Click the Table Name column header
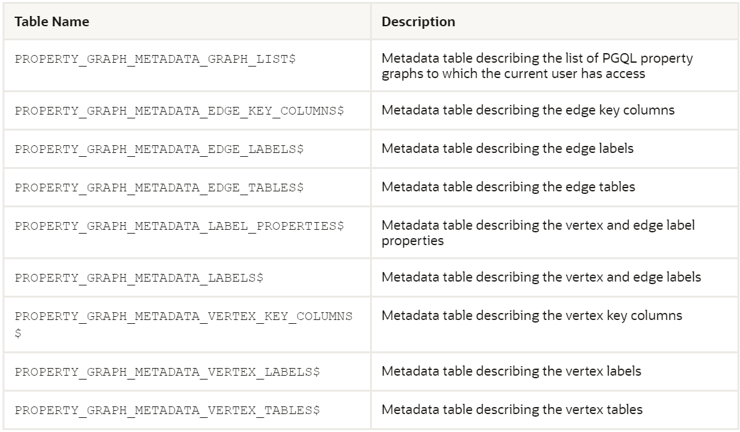This screenshot has width=740, height=432. (x=52, y=22)
